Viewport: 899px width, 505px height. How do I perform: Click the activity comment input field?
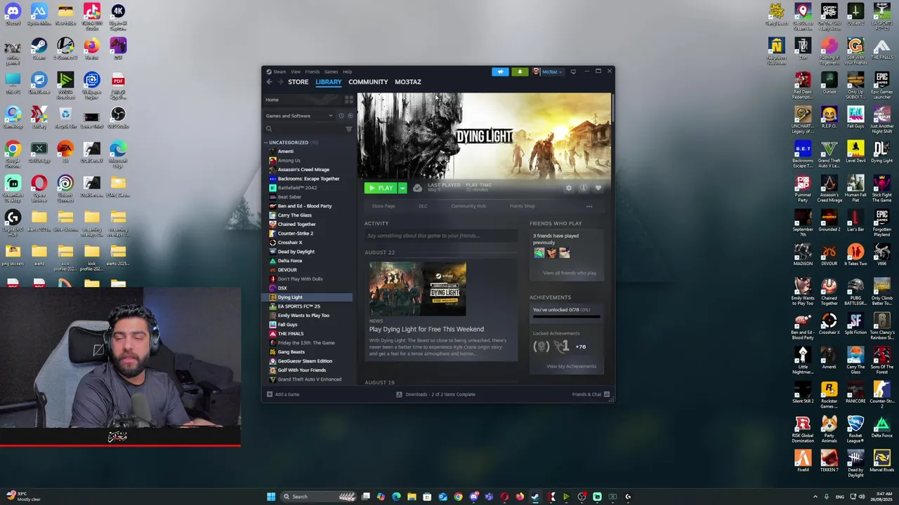[440, 236]
